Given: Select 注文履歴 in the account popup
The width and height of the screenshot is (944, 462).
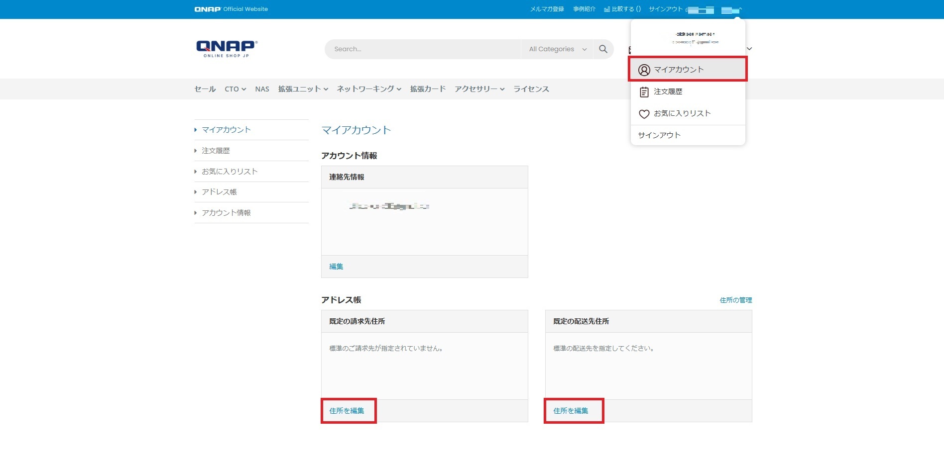Looking at the screenshot, I should [x=688, y=92].
